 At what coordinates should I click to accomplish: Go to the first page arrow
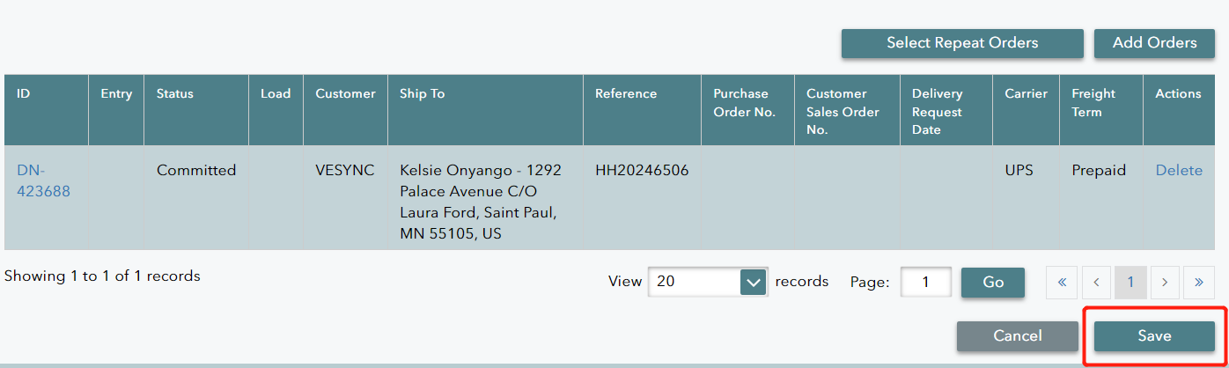tap(1062, 283)
